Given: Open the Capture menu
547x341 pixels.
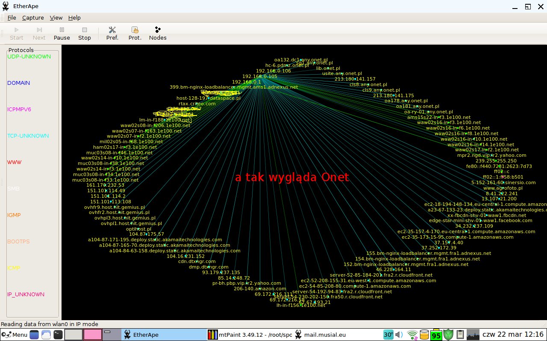Looking at the screenshot, I should tap(33, 17).
